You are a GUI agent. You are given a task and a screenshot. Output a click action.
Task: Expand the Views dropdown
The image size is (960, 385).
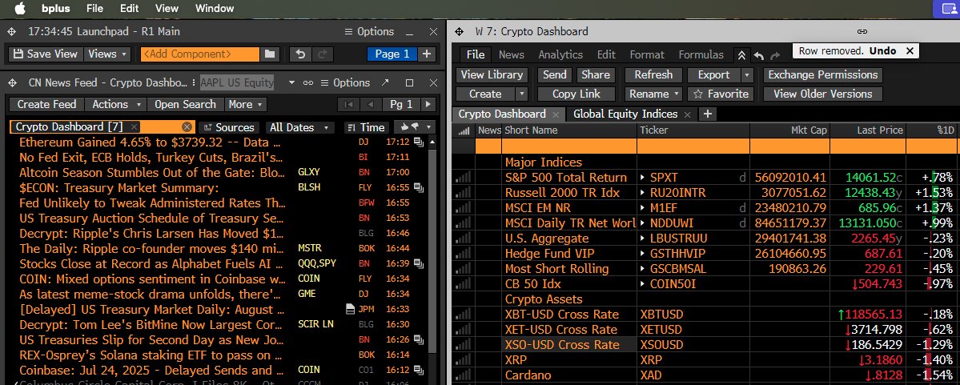(107, 54)
